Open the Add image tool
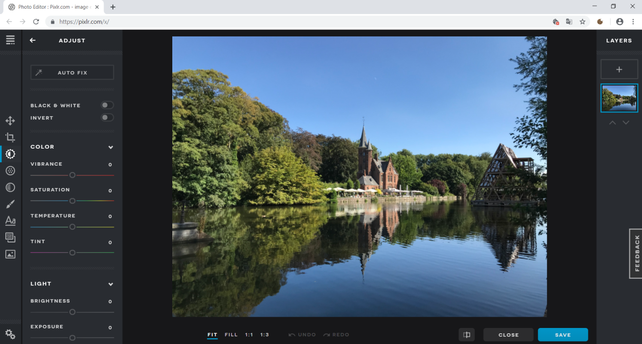 (x=10, y=254)
